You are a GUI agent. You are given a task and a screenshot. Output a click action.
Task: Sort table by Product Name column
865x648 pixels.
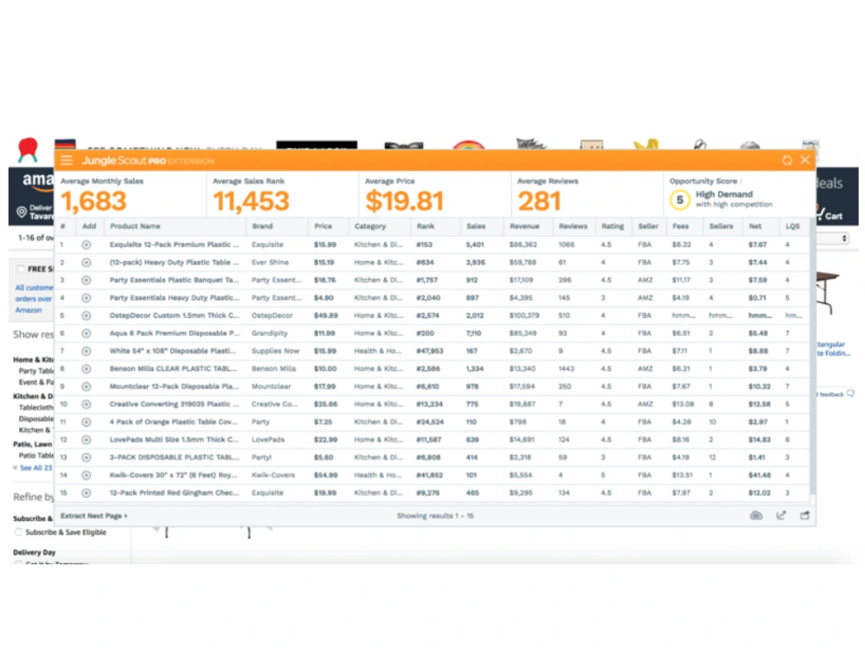tap(135, 226)
